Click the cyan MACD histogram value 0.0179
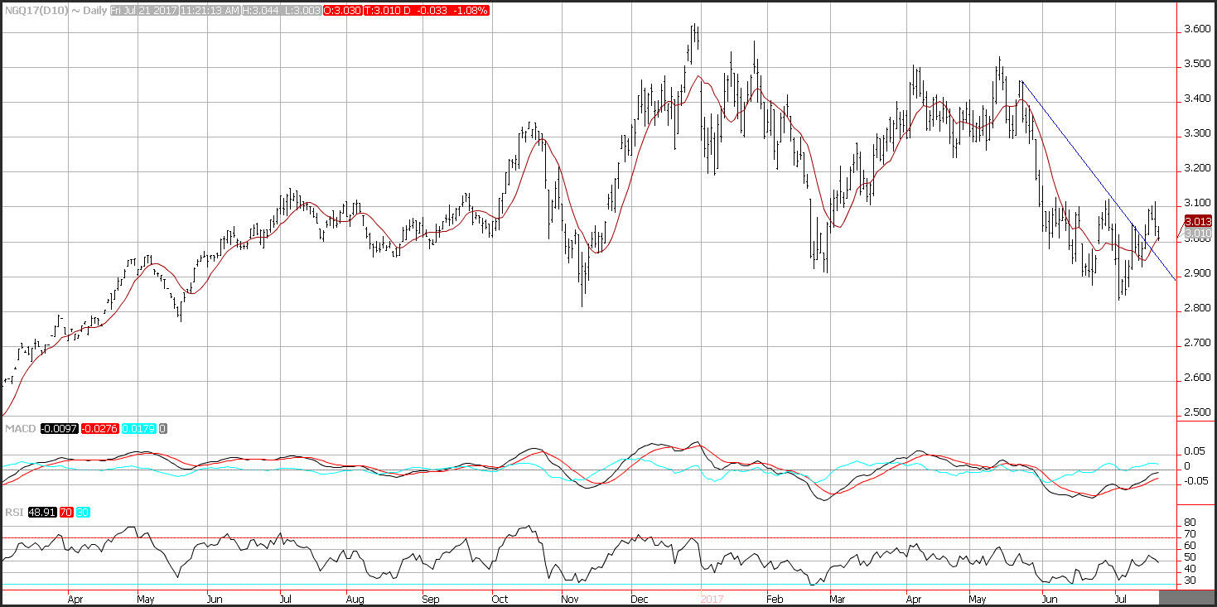Image resolution: width=1217 pixels, height=607 pixels. pos(139,428)
